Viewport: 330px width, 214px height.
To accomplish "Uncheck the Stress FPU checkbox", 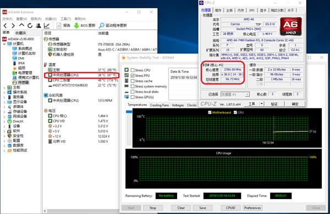I will tap(133, 75).
